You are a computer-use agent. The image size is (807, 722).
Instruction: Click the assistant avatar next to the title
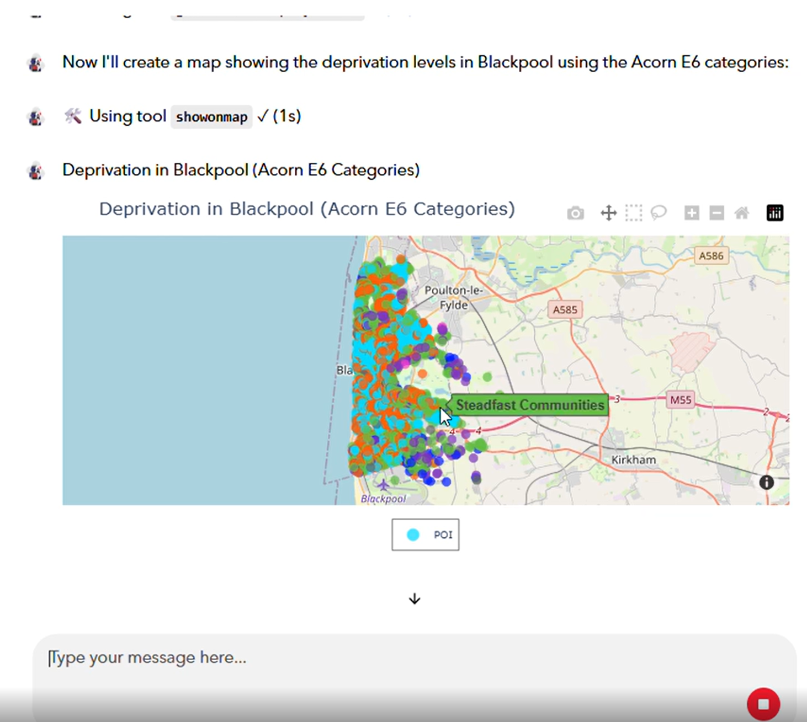[35, 170]
